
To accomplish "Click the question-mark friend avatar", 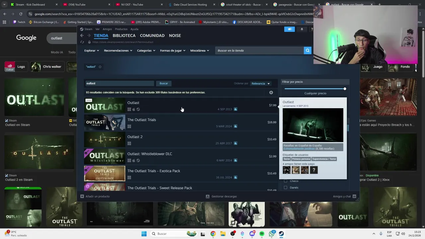I will click(314, 170).
